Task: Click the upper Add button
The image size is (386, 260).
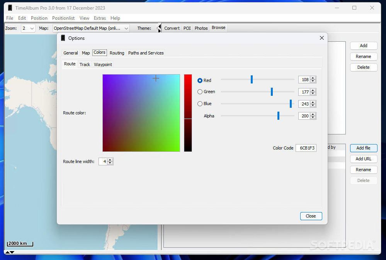Action: click(364, 46)
